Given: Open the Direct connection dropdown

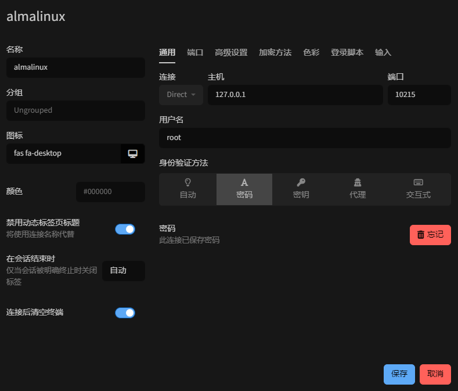Looking at the screenshot, I should (x=181, y=95).
